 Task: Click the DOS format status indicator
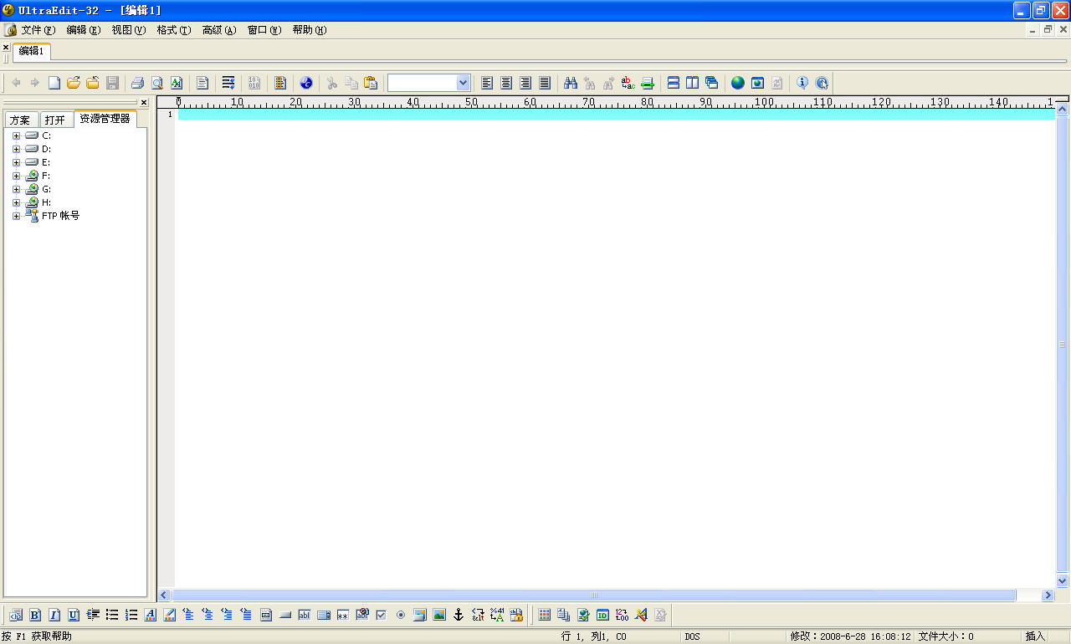point(692,636)
